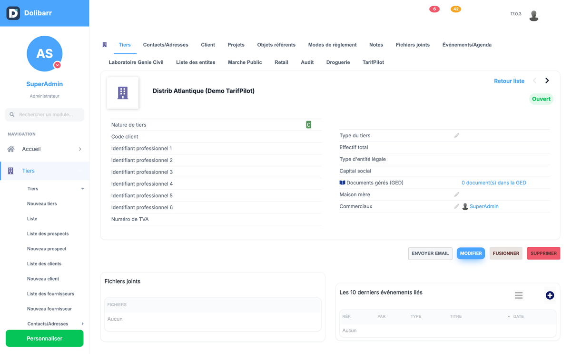Click the Fusionner button
Screen dimensions: 571x354
coord(506,253)
